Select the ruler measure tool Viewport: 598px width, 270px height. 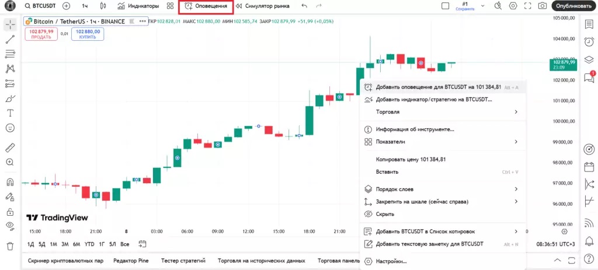[11, 148]
